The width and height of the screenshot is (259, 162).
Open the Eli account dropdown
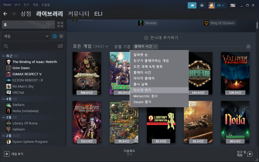coord(221,5)
